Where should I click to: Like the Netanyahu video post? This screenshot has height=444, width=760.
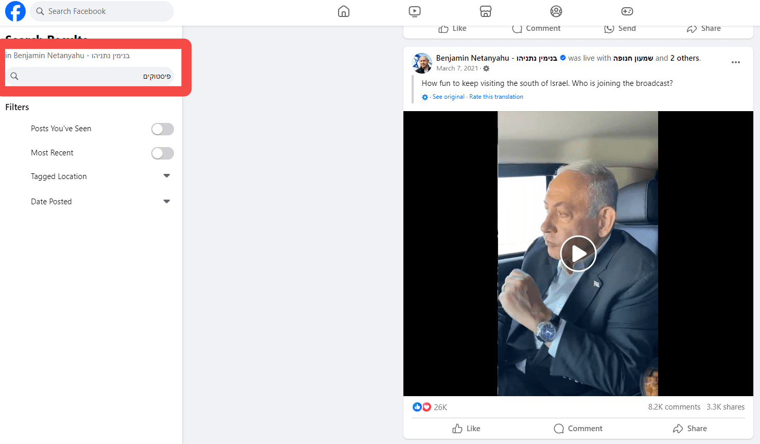466,429
